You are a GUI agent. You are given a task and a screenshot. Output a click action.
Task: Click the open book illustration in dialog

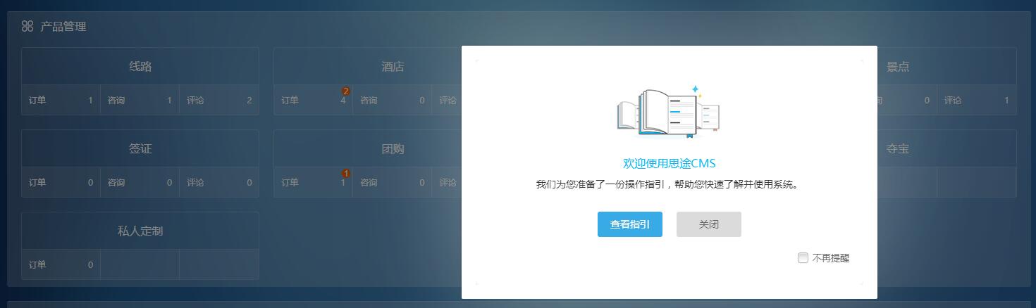(667, 111)
